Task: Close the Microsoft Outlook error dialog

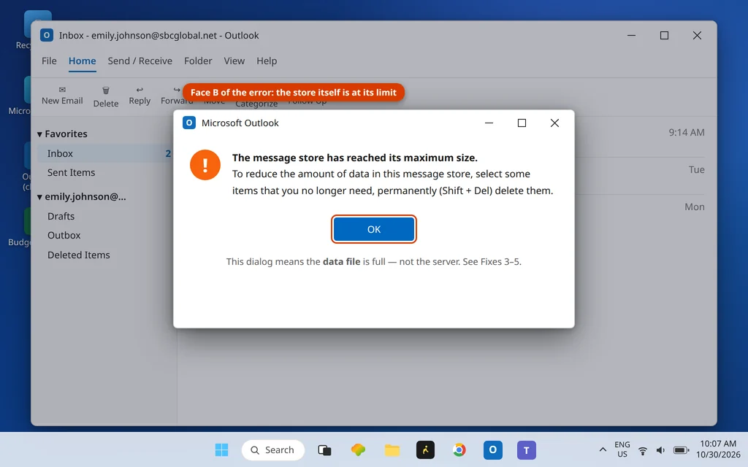Action: pos(554,123)
